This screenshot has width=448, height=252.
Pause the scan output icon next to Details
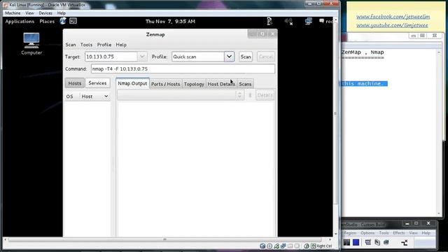(x=250, y=95)
